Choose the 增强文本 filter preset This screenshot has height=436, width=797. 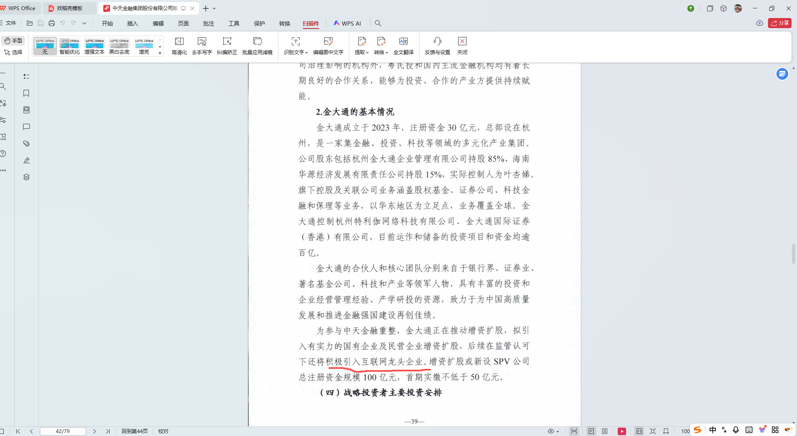94,46
